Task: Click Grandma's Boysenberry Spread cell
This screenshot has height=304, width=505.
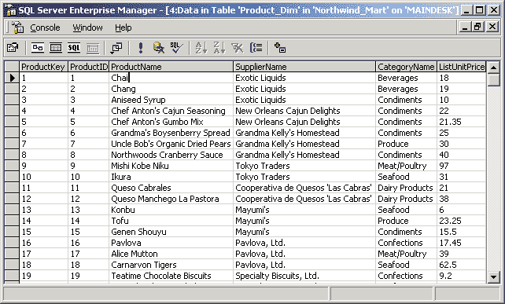Action: [171, 133]
